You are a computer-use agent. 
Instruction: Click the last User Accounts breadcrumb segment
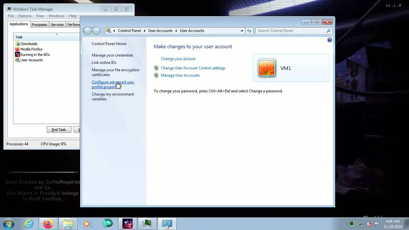[192, 31]
